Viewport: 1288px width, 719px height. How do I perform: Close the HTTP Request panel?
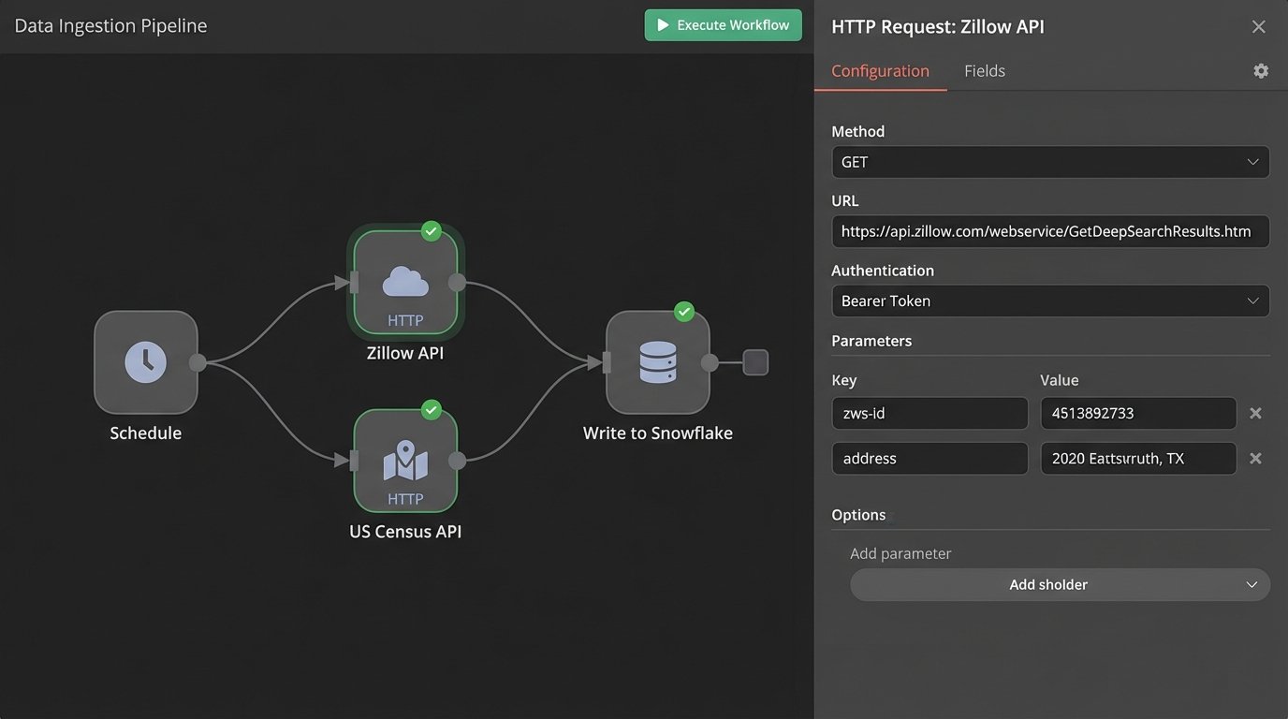tap(1258, 27)
